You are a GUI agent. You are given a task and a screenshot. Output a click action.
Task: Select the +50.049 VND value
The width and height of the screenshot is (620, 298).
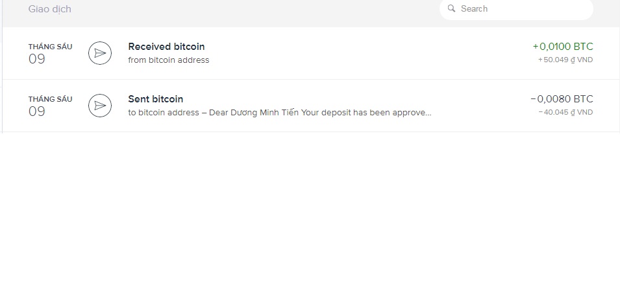pos(565,60)
